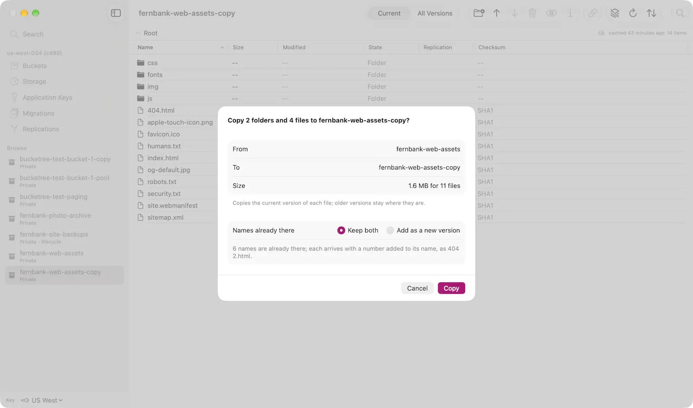Screen dimensions: 693x408
Task: Select the fonts folder row
Action: point(409,75)
